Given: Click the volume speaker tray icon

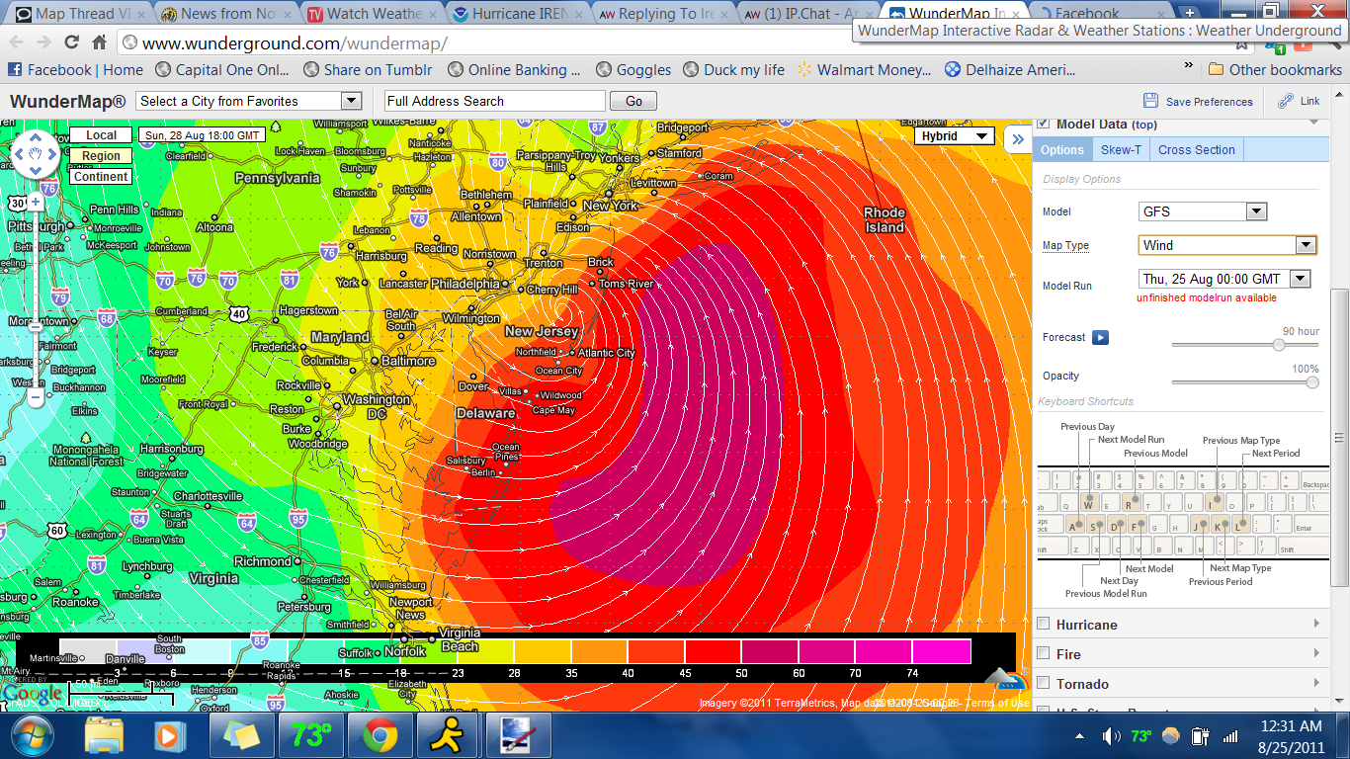Looking at the screenshot, I should (1111, 736).
